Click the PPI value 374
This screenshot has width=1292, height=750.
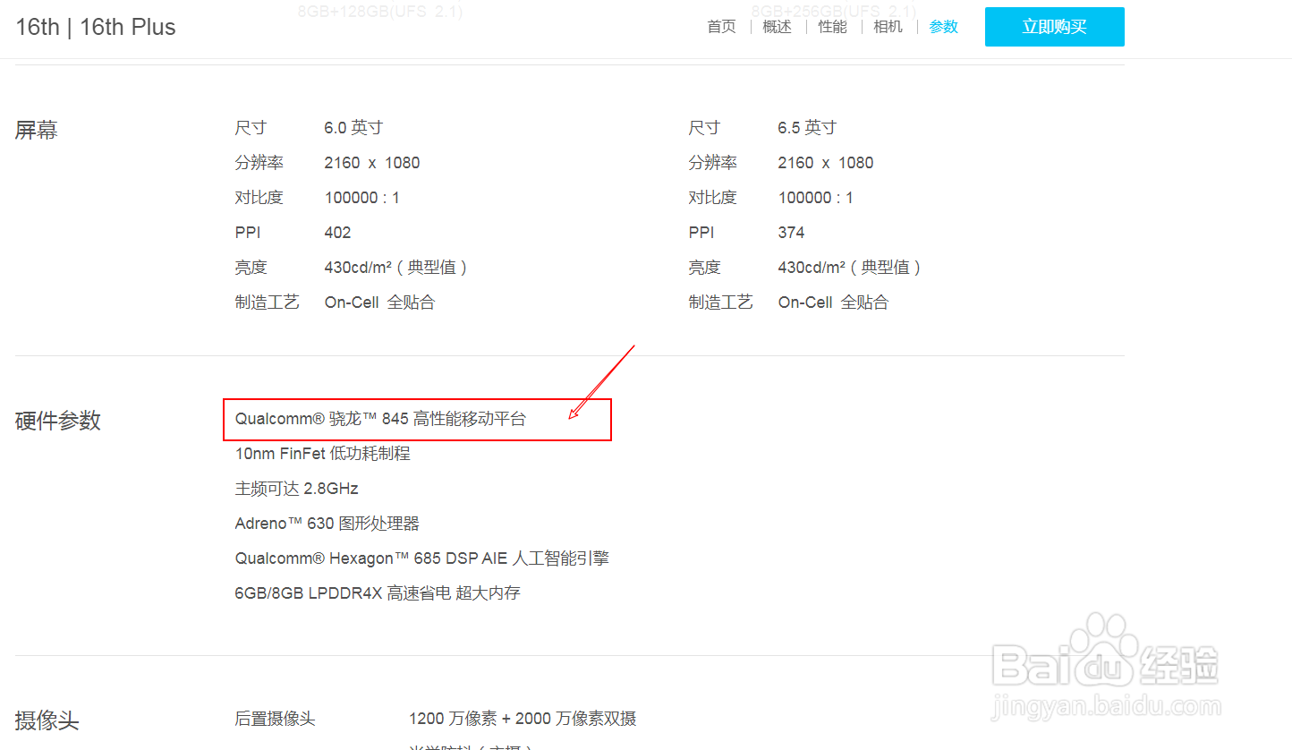click(x=791, y=233)
